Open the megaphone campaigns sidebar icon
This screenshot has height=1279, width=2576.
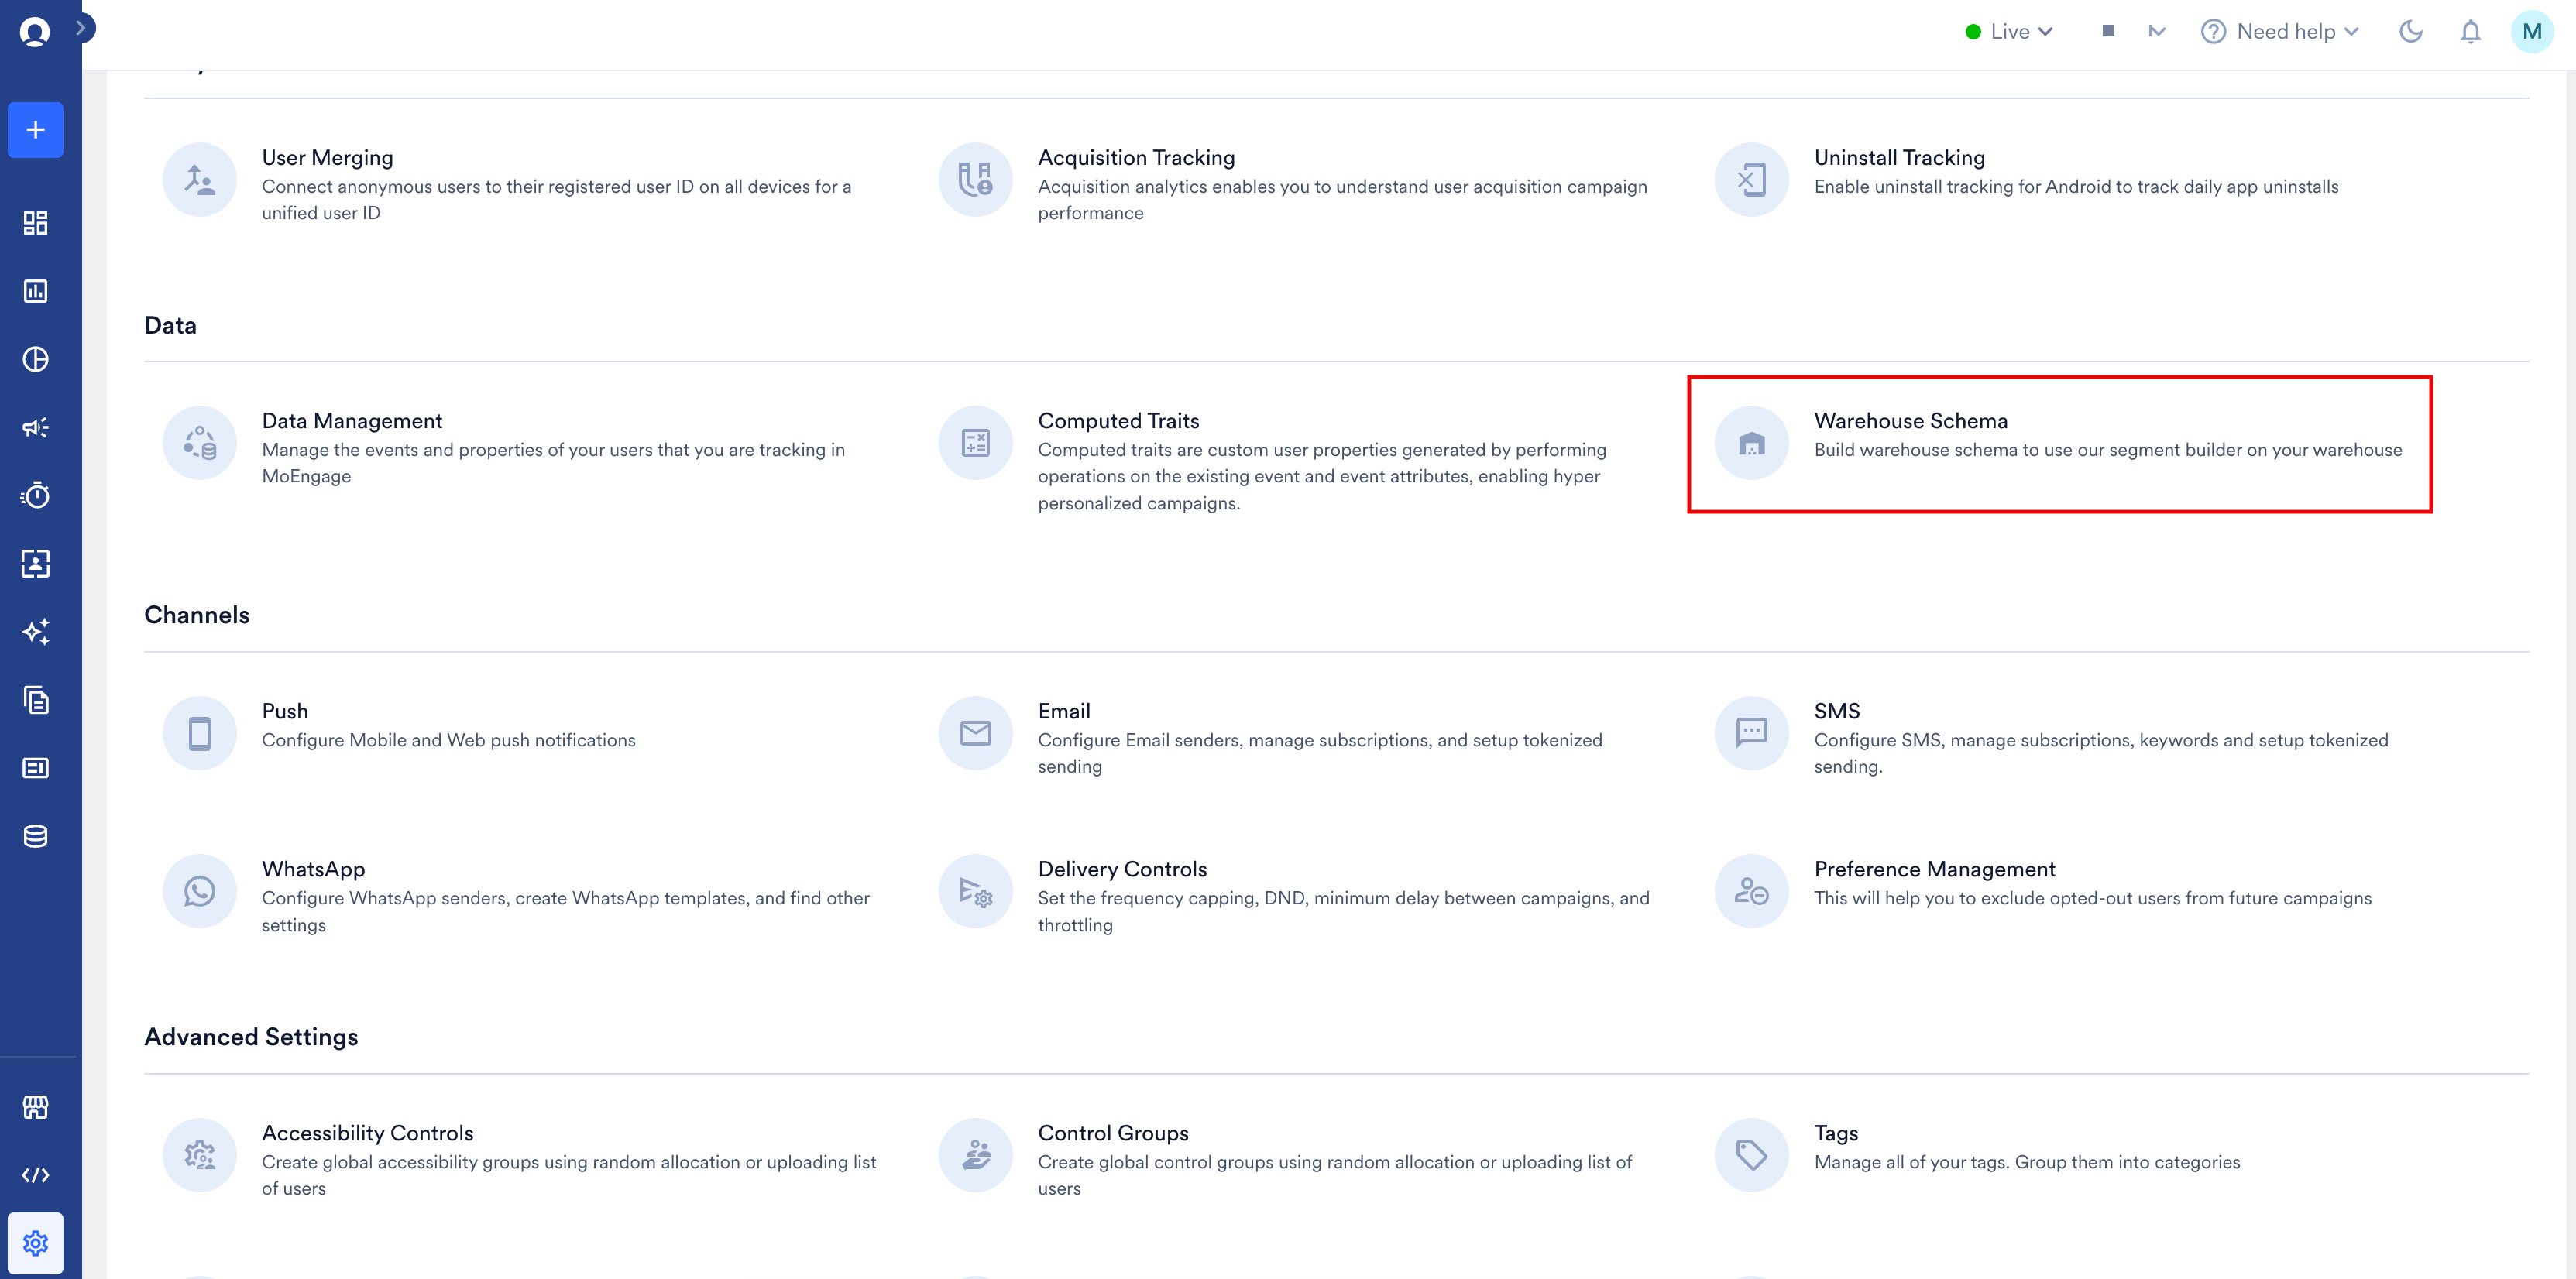tap(35, 427)
